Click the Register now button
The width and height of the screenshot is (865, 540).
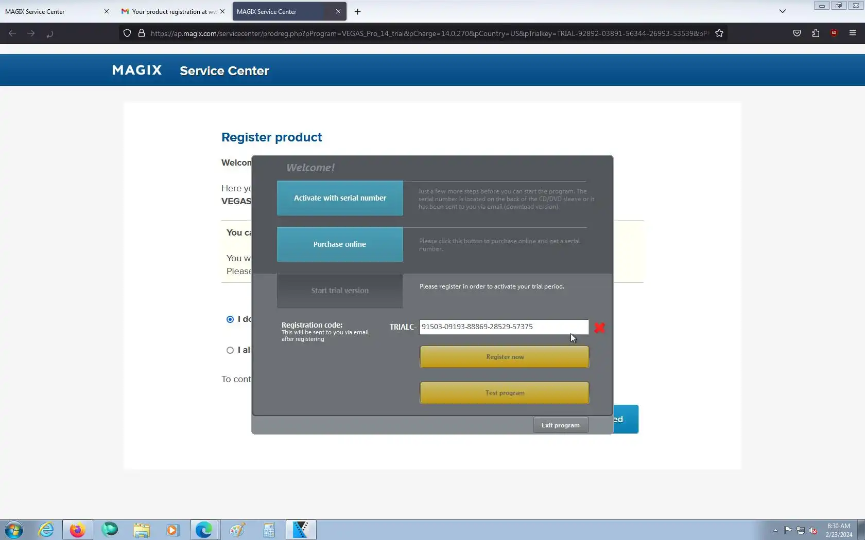click(505, 357)
